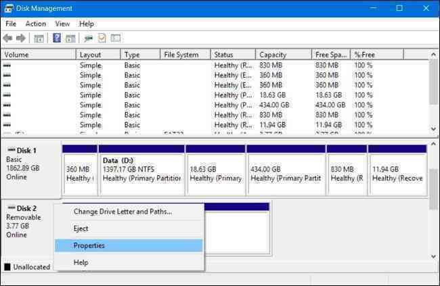Click the Disk Management title bar icon
This screenshot has height=286, width=440.
pos(9,8)
